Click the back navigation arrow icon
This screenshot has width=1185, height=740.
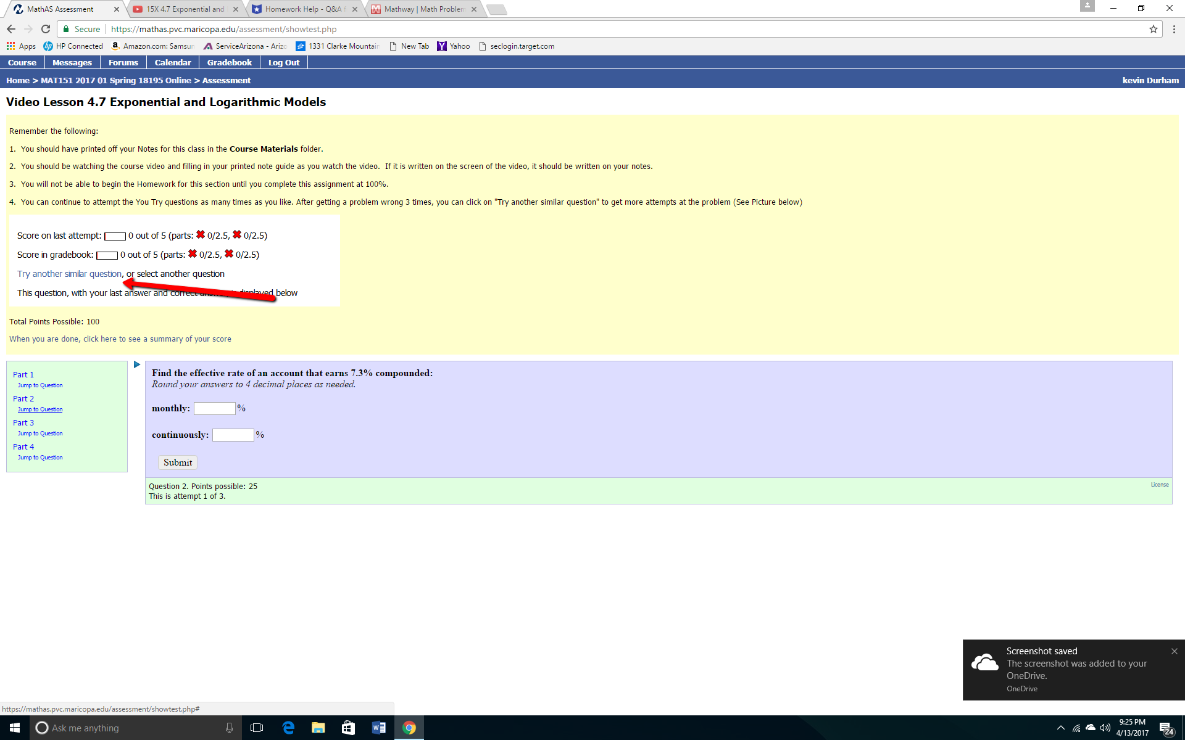(x=11, y=28)
